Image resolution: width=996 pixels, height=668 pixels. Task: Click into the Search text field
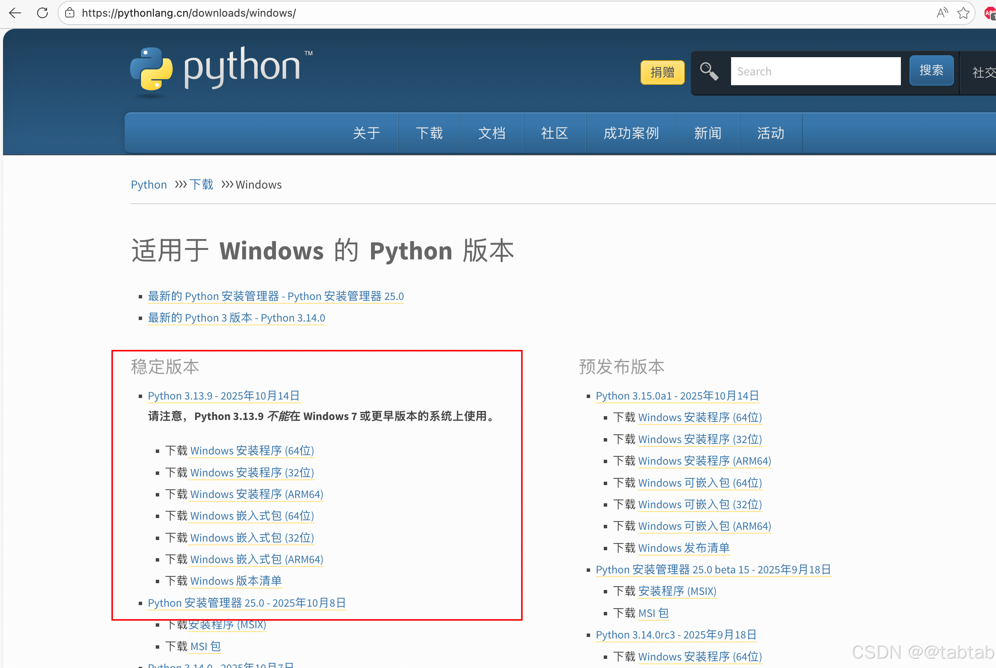coord(815,71)
